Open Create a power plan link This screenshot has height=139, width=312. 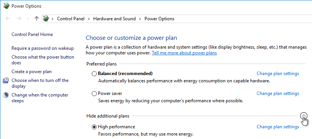coord(31,72)
